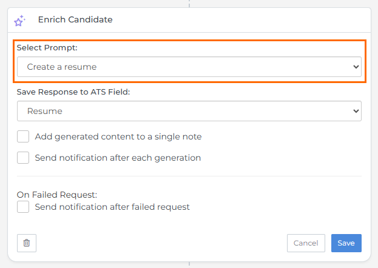Save the Enrich Candidate settings
378x268 pixels.
(x=346, y=243)
